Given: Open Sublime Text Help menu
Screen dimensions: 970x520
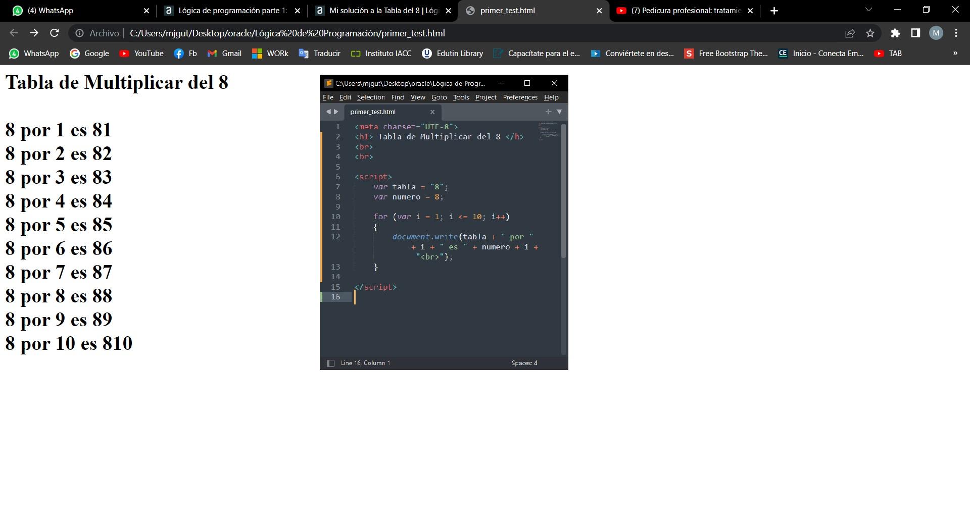Looking at the screenshot, I should [551, 97].
